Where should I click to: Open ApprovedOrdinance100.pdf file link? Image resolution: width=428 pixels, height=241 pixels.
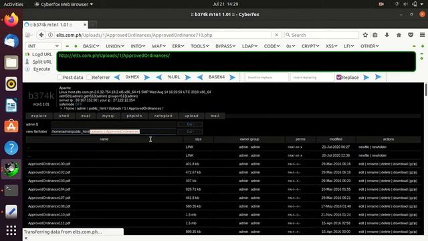49,164
